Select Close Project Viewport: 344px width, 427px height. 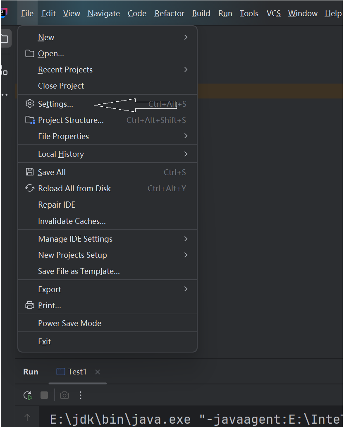click(x=107, y=86)
